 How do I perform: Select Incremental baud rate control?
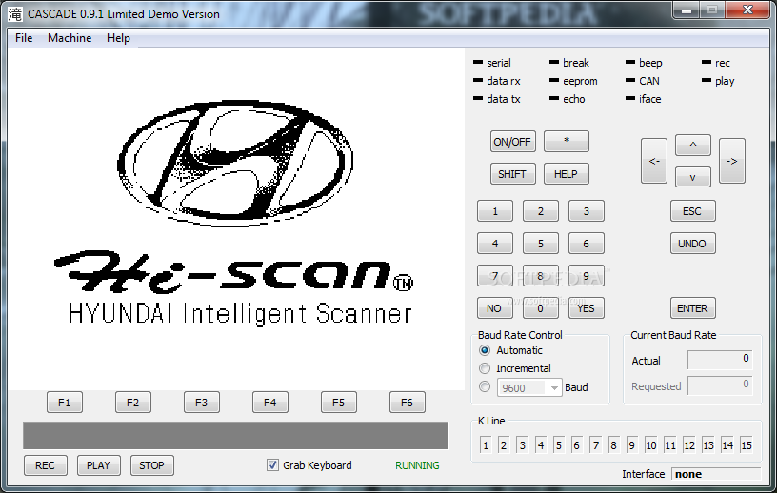coord(485,368)
